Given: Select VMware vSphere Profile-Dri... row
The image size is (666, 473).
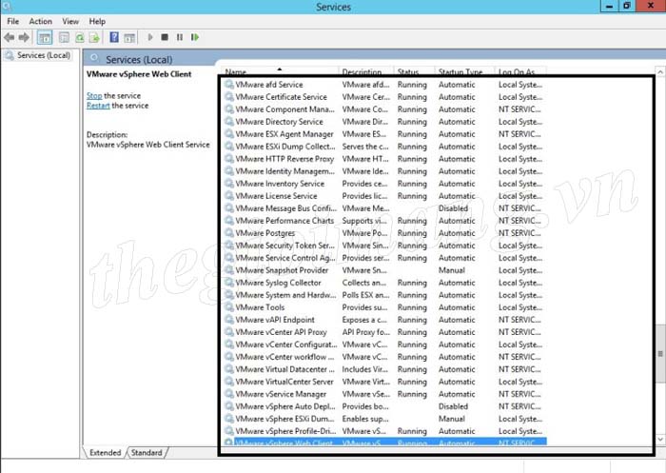Looking at the screenshot, I should pyautogui.click(x=385, y=431).
